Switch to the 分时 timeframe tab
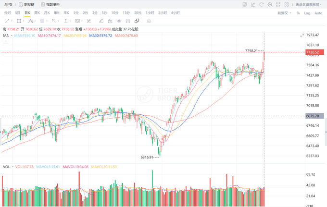The width and height of the screenshot is (327, 207). point(7,12)
